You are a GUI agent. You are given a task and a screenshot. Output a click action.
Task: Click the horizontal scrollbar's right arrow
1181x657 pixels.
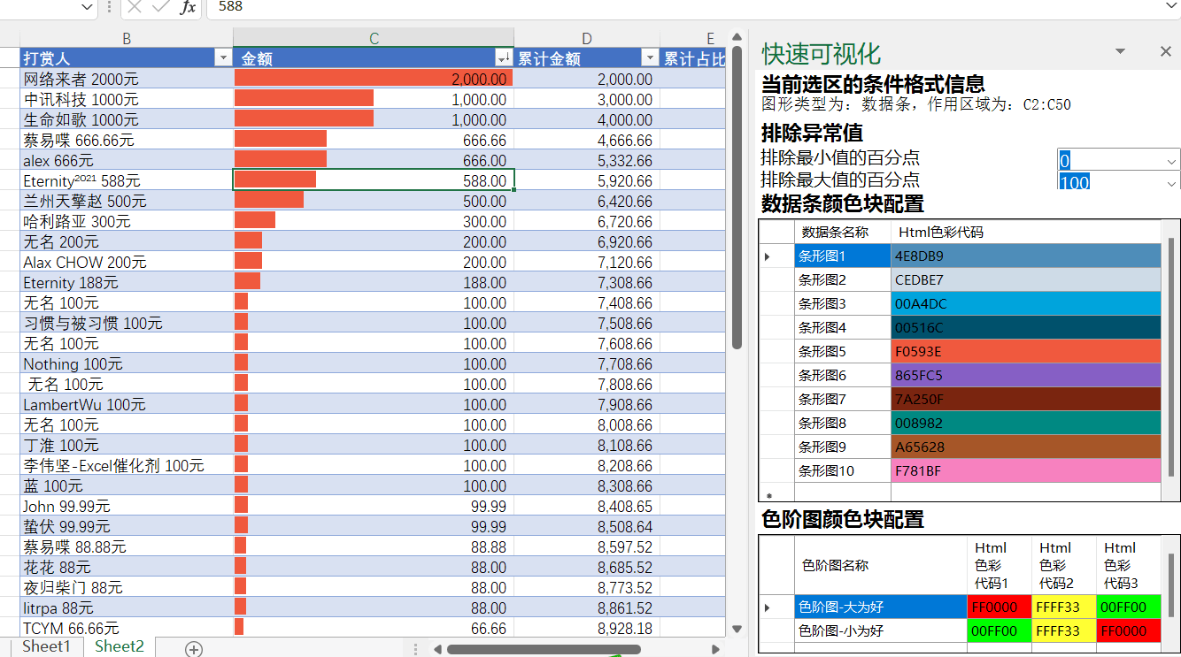click(x=716, y=649)
